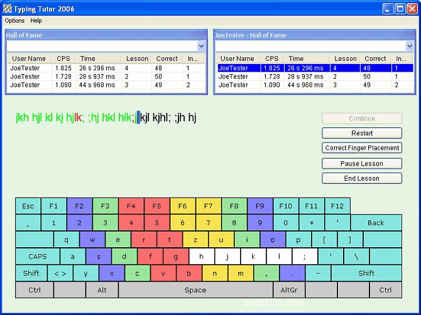The height and width of the screenshot is (315, 421).
Task: Click the number 0 key
Action: (x=286, y=223)
